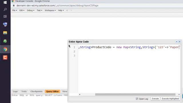Switch to the Checkpoints tab
183x103 pixels.
(36, 92)
